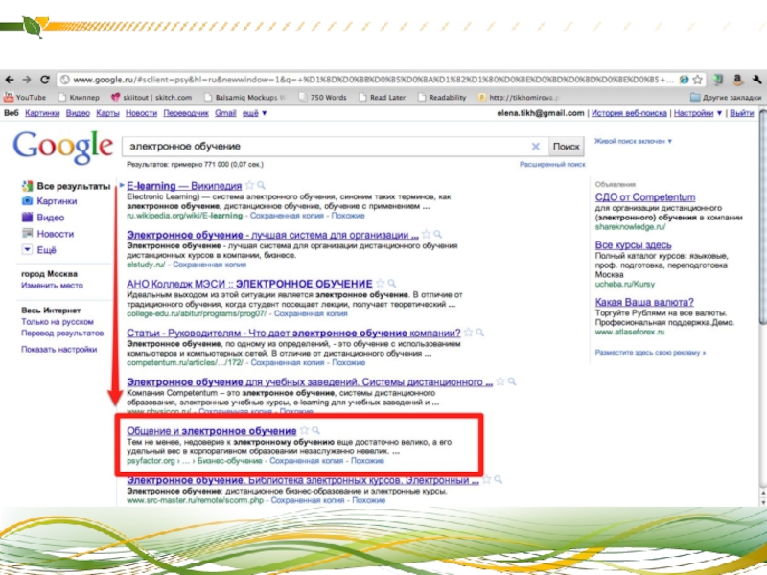The image size is (767, 575).
Task: Open the E-learning — Википедия result
Action: tap(184, 186)
